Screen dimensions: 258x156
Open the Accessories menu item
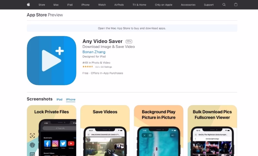[x=188, y=5]
